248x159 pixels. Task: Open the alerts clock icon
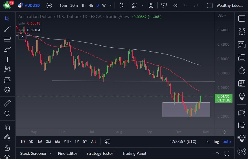(x=242, y=31)
